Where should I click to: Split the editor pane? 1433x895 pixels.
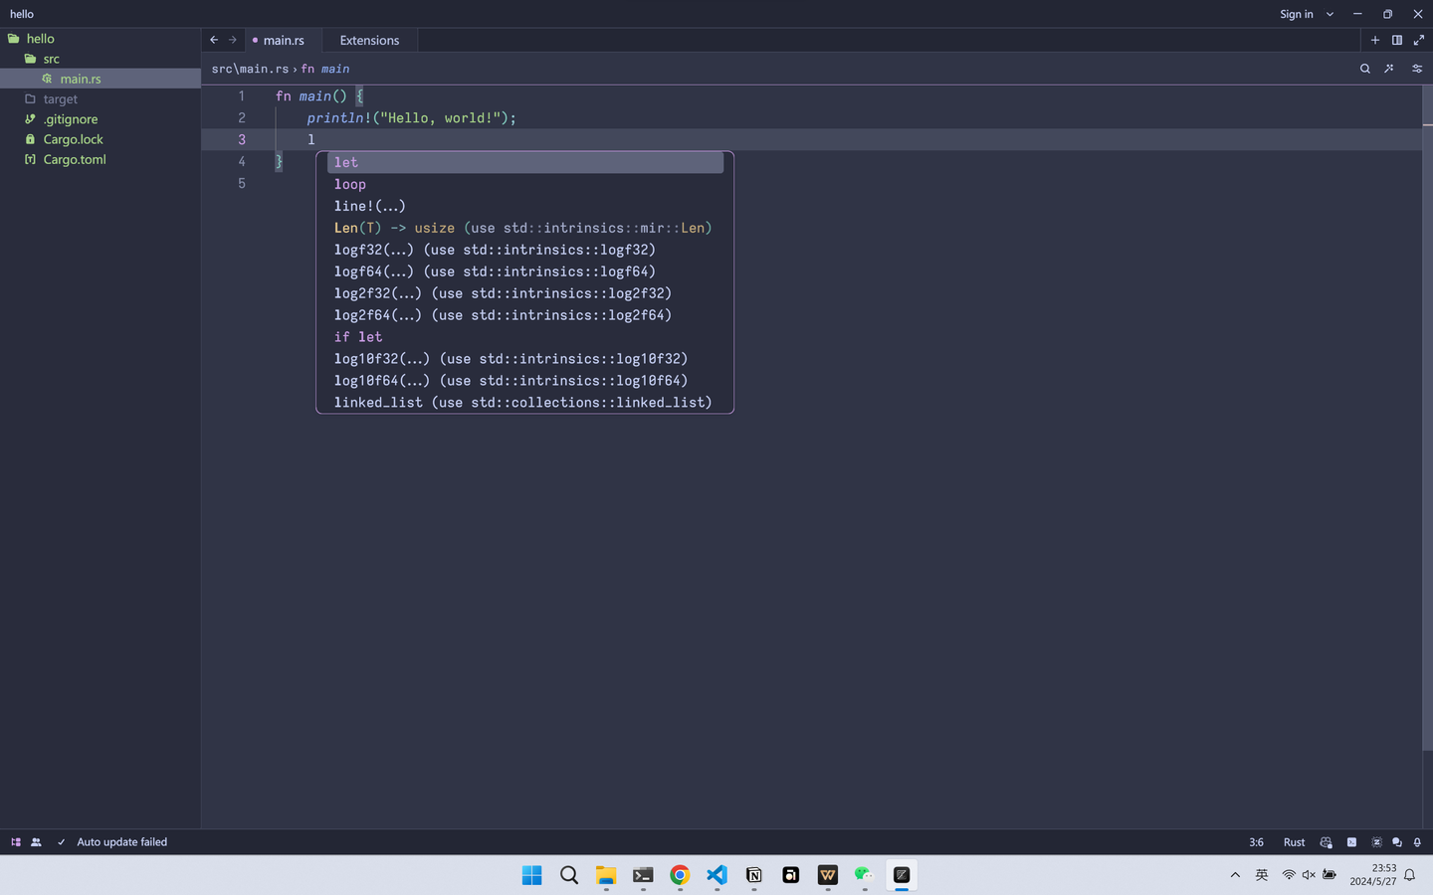[1397, 40]
